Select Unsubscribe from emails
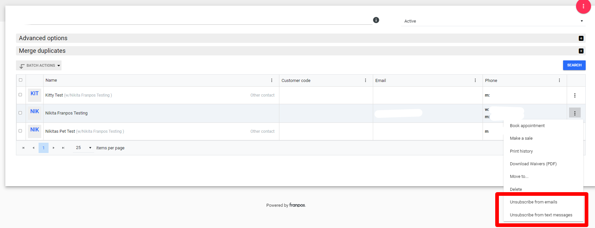Image resolution: width=595 pixels, height=228 pixels. click(543, 202)
